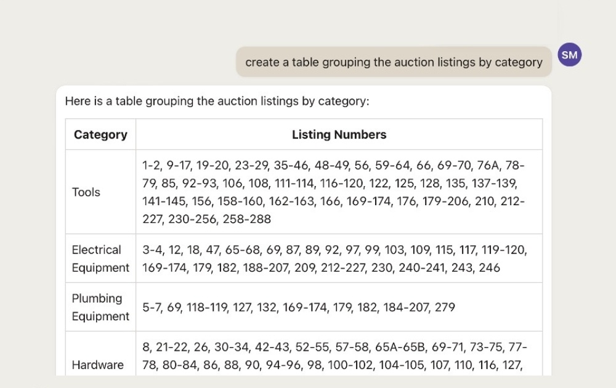Click range 1-2 starting the Tools listings

point(152,165)
